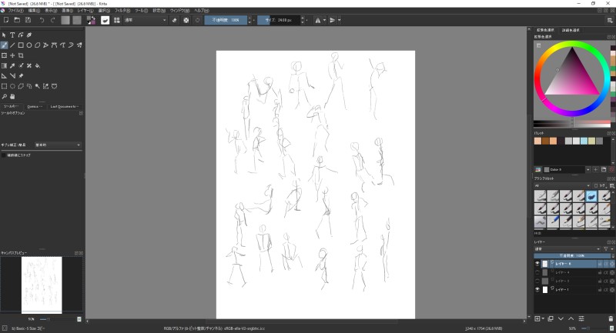Toggle preserve alpha in the toolbar
The width and height of the screenshot is (616, 333).
(x=186, y=20)
